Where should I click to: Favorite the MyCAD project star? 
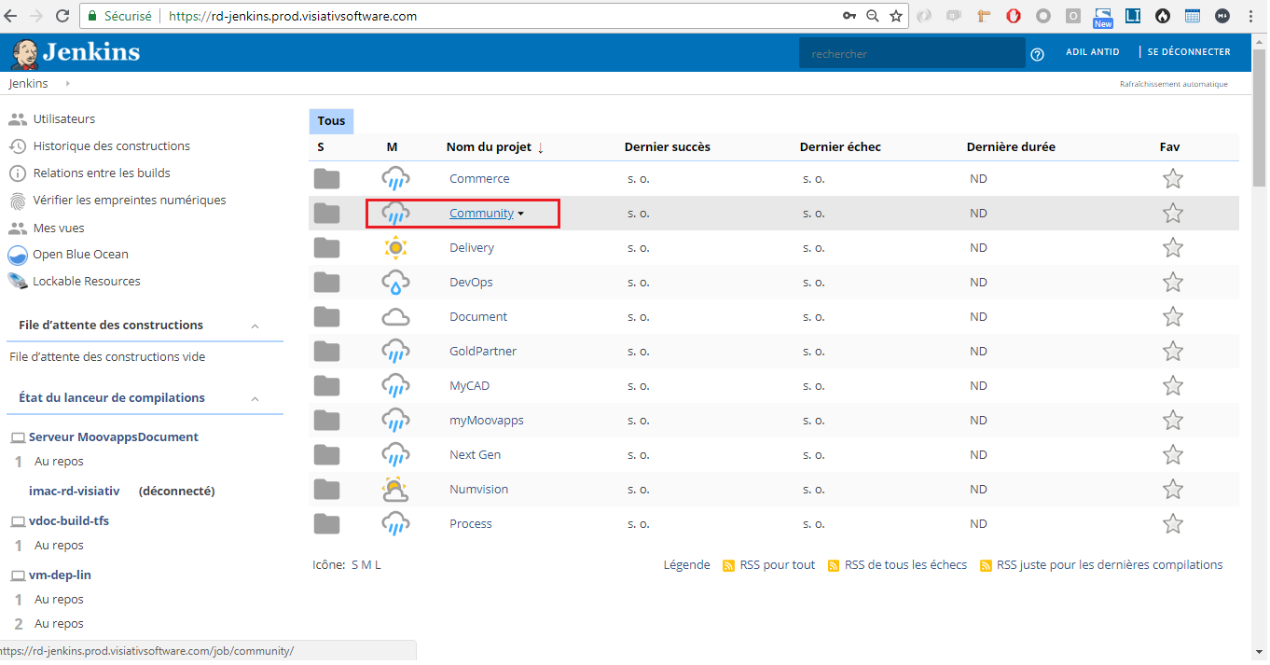point(1173,386)
